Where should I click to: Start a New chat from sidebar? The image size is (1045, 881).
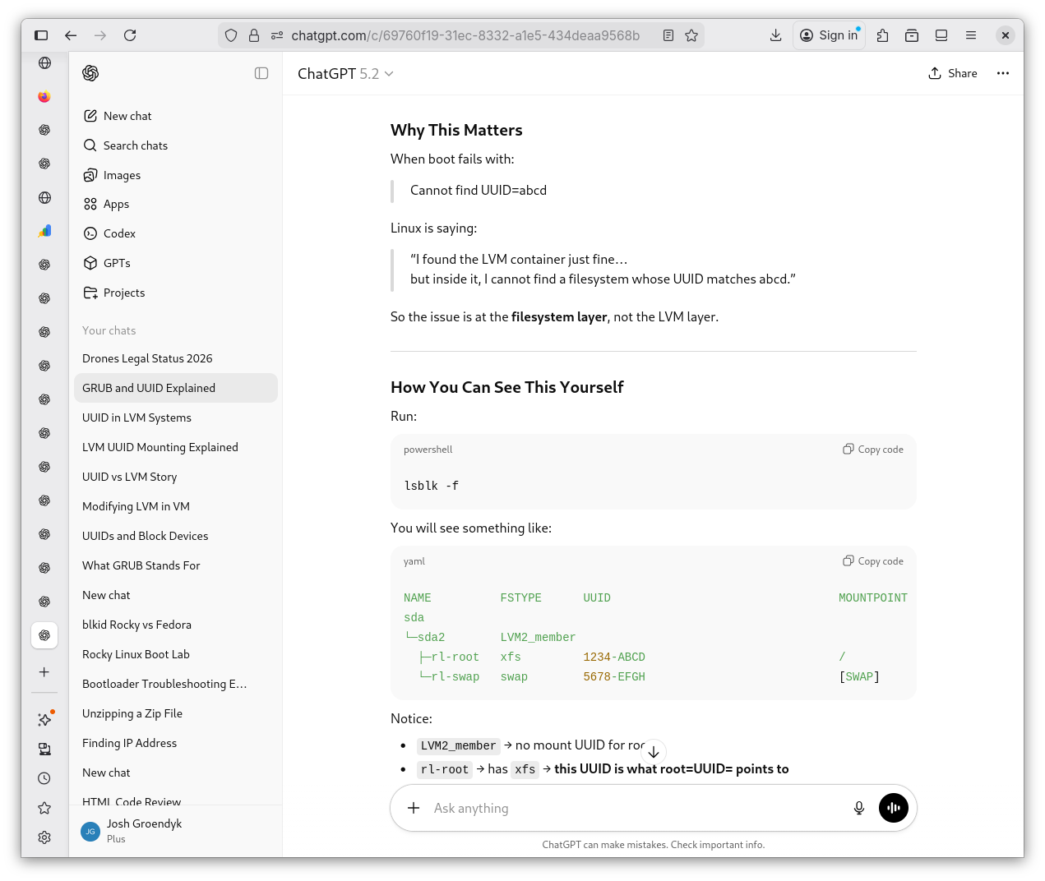coord(127,116)
